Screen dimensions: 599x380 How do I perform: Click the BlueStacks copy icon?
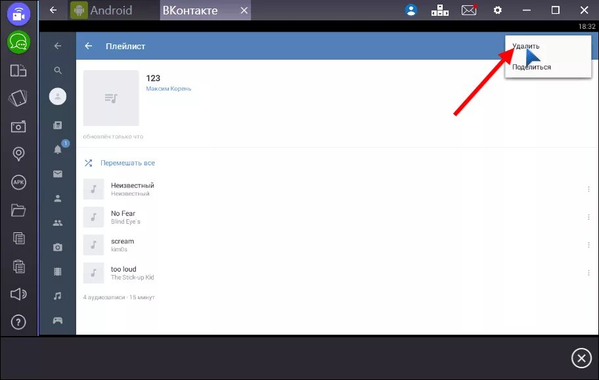[x=18, y=238]
